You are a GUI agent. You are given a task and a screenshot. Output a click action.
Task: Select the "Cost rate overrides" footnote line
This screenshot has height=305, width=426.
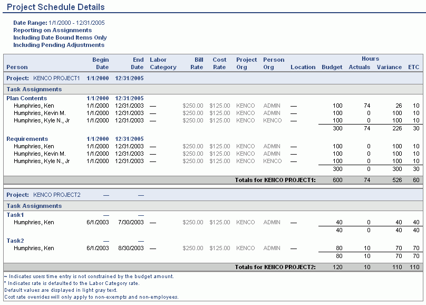92,297
